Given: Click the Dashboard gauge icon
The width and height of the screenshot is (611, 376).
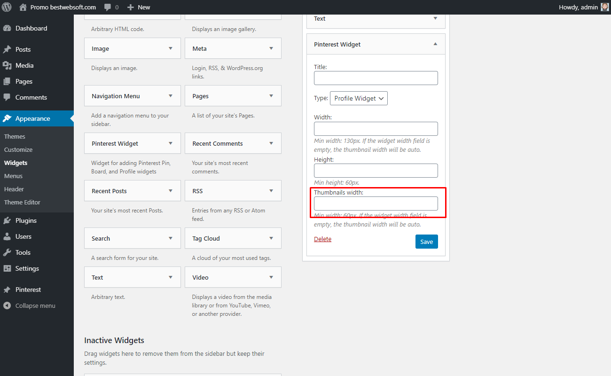Looking at the screenshot, I should tap(7, 28).
